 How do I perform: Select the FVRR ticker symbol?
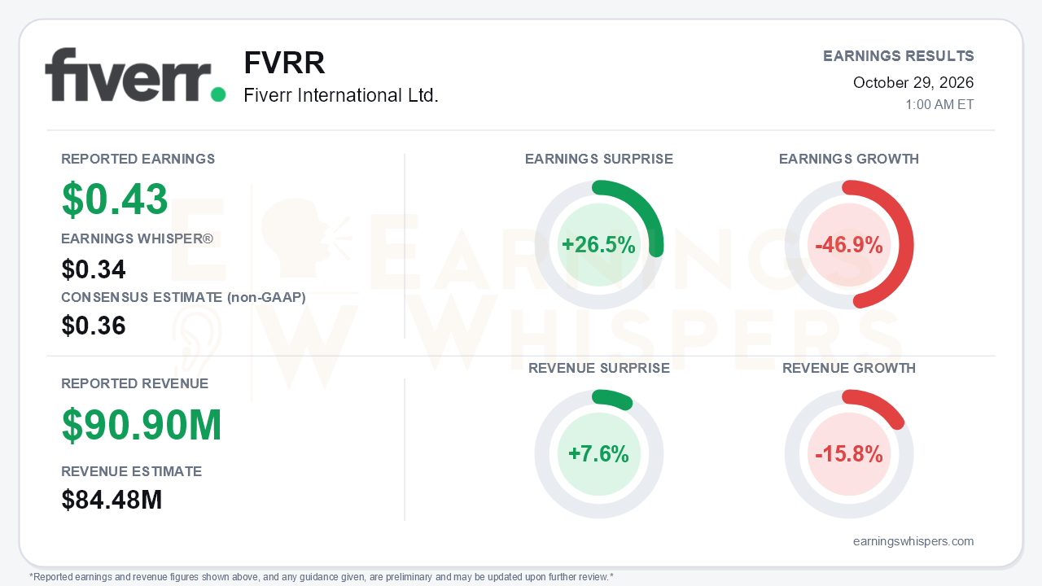(x=284, y=63)
